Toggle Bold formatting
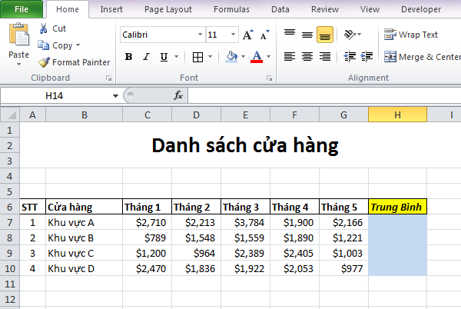Viewport: 461px width, 309px height. tap(128, 57)
